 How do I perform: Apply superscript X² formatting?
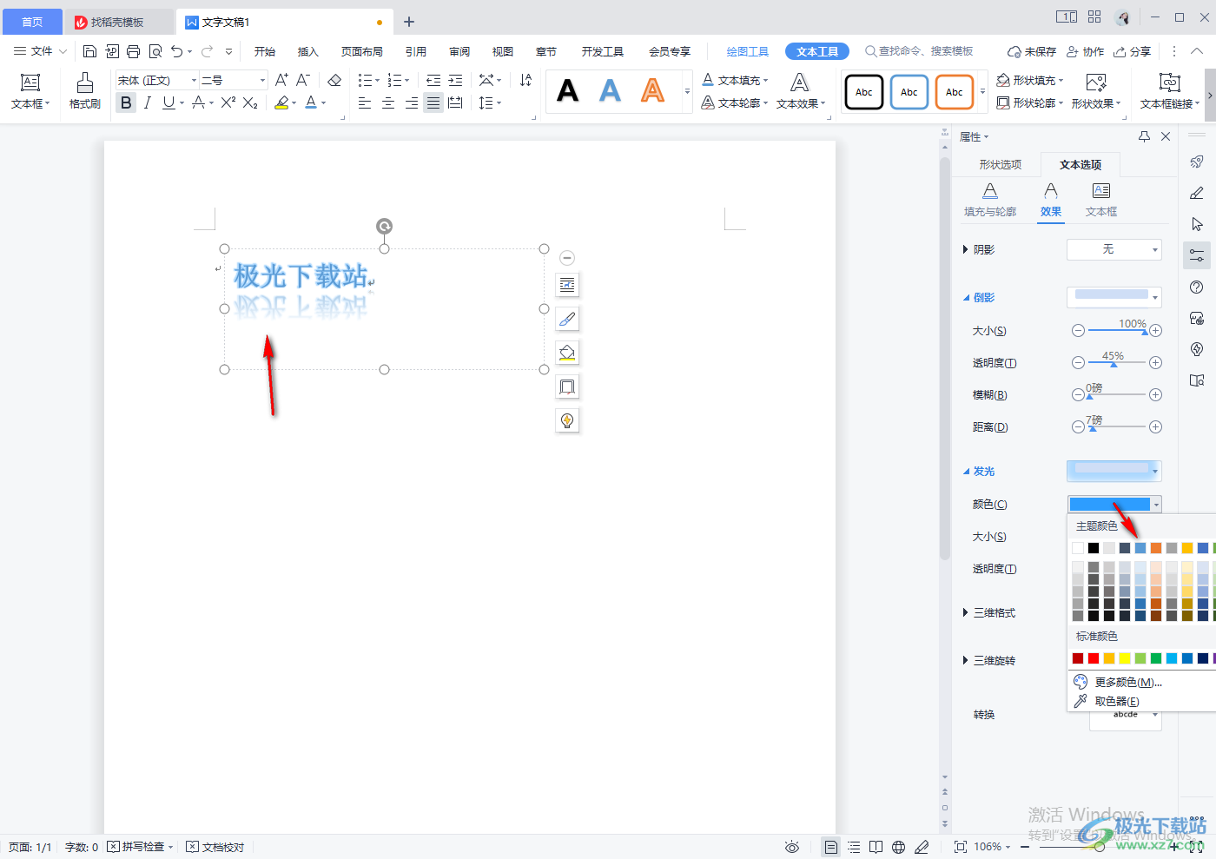point(228,102)
